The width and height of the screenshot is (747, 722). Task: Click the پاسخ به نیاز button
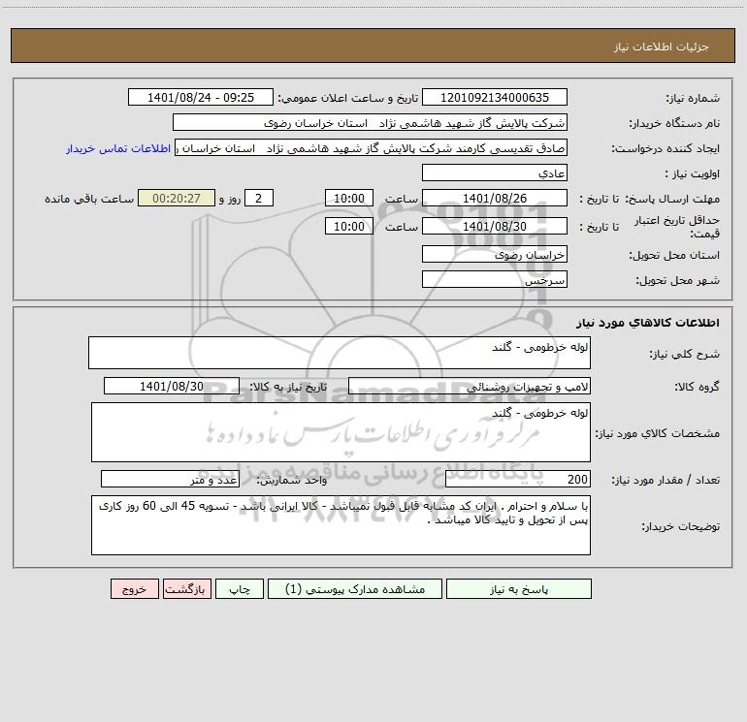click(x=519, y=588)
